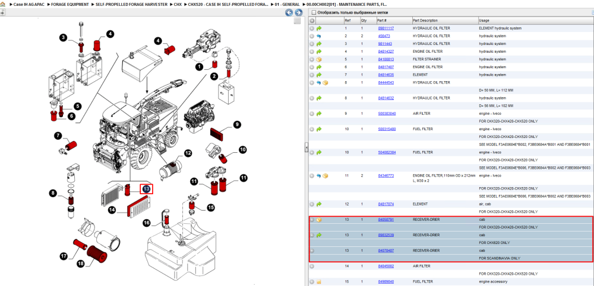This screenshot has height=286, width=594.
Task: Click blue return arrow for part 456473
Action: 319,36
